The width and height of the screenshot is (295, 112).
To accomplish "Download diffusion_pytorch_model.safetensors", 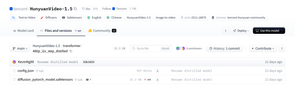I will click(x=158, y=79).
